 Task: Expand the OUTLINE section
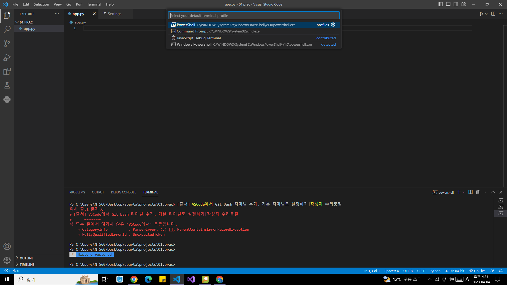click(x=39, y=258)
